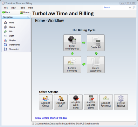Open the Search box dropdown arrow
The image size is (138, 127).
130,8
